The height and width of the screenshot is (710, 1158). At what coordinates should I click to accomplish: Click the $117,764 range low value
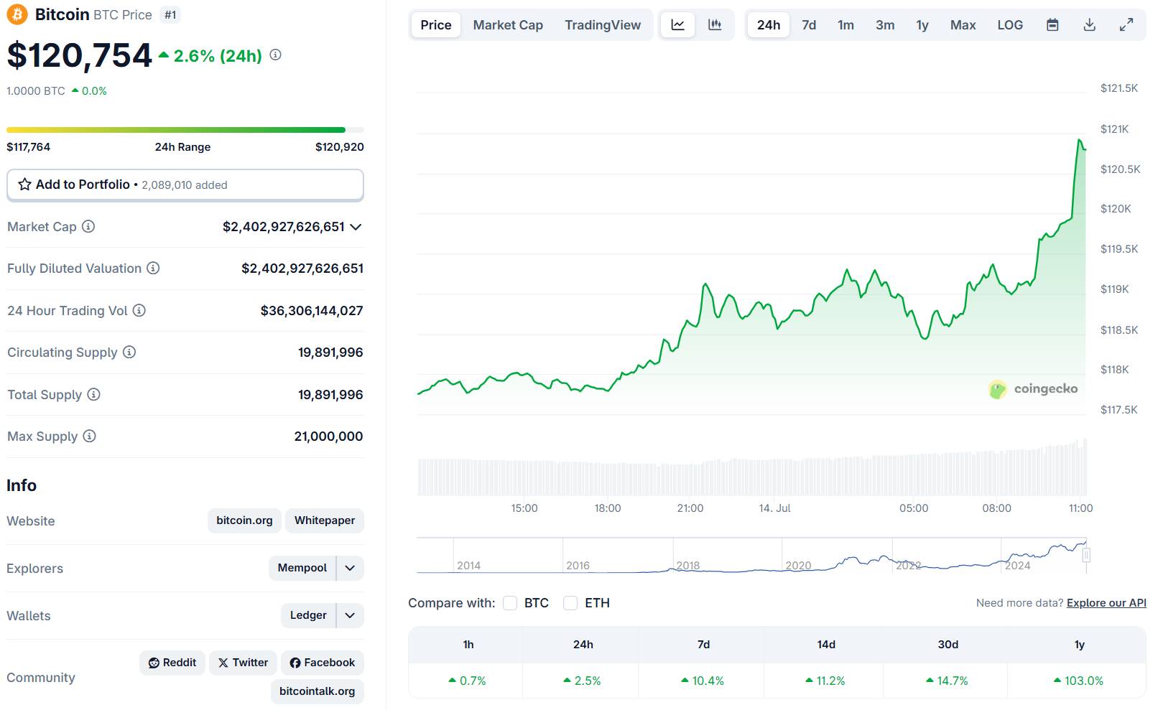pos(29,147)
